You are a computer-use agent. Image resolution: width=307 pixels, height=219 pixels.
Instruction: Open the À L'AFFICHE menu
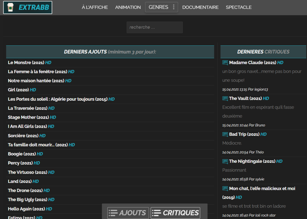pos(95,7)
